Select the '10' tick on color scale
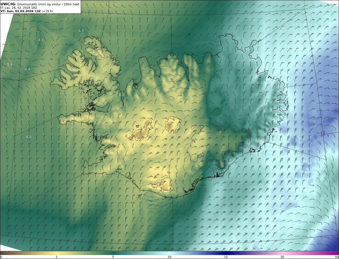The width and height of the screenshot is (339, 259). [x=169, y=257]
